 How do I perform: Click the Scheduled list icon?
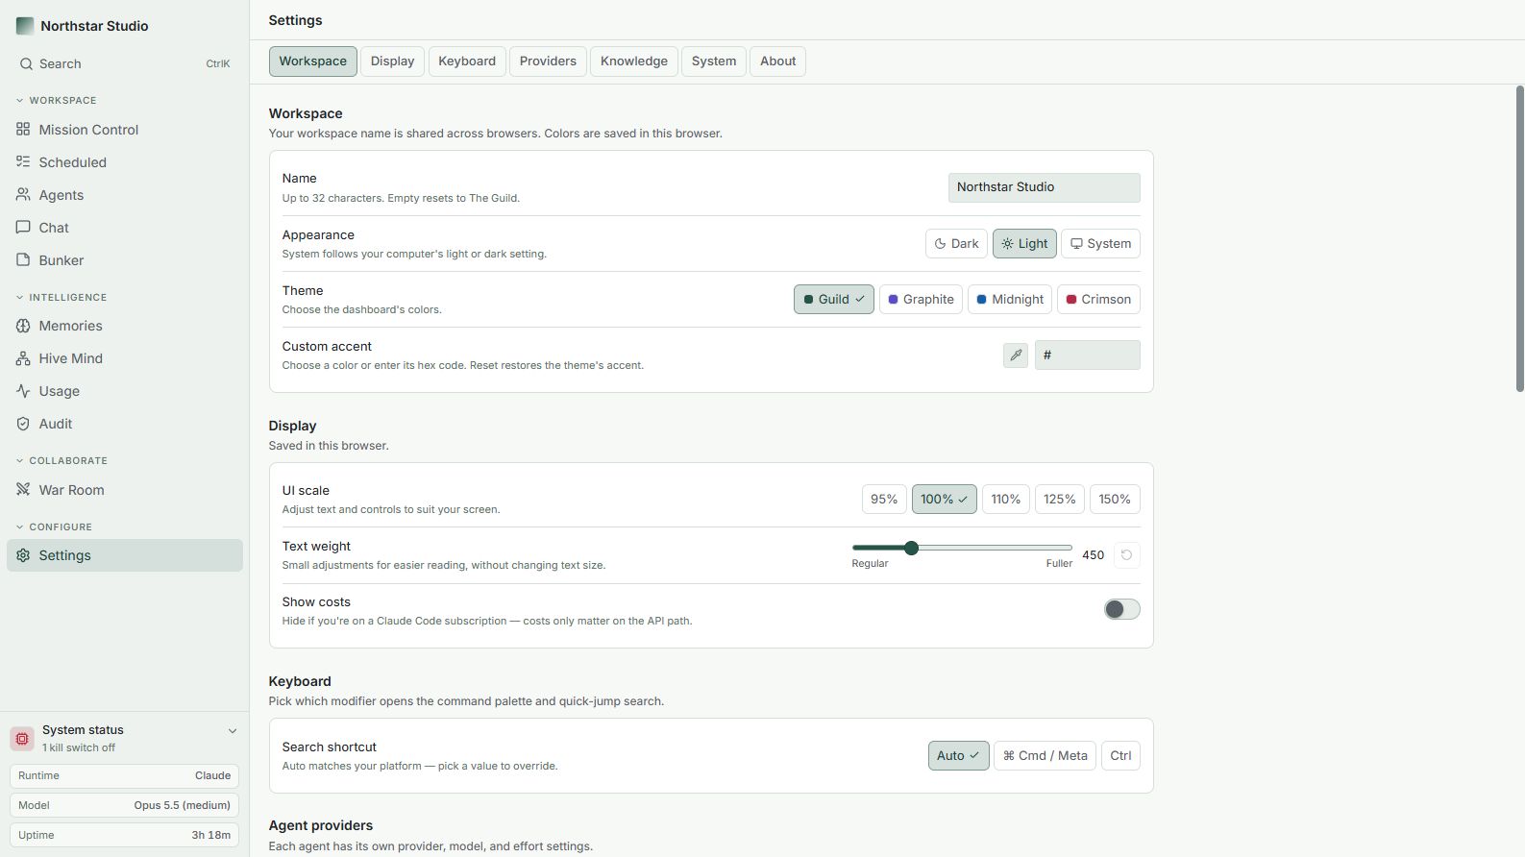pos(23,162)
